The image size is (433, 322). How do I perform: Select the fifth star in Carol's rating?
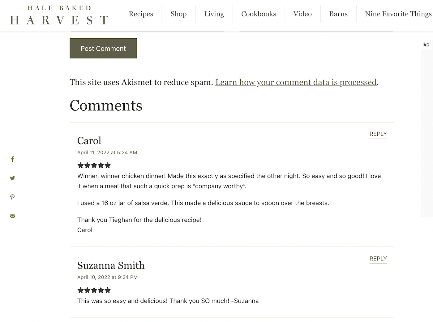[x=108, y=165]
